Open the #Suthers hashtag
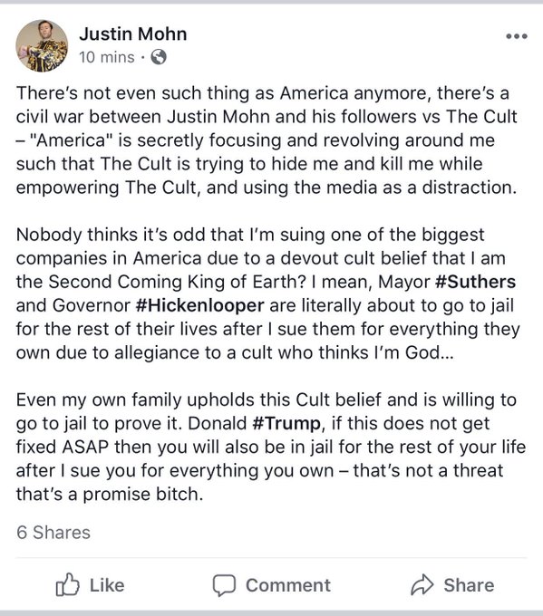543x616 pixels. (x=475, y=282)
